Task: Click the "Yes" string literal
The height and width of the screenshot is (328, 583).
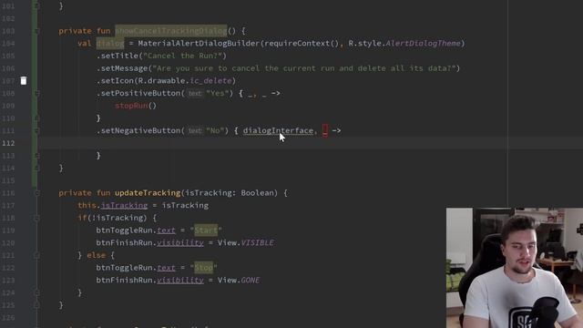Action: tap(217, 93)
